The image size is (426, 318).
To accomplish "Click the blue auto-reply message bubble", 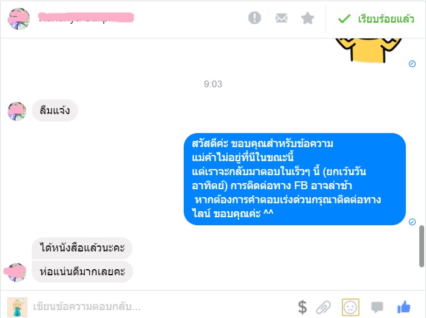I will tap(295, 179).
